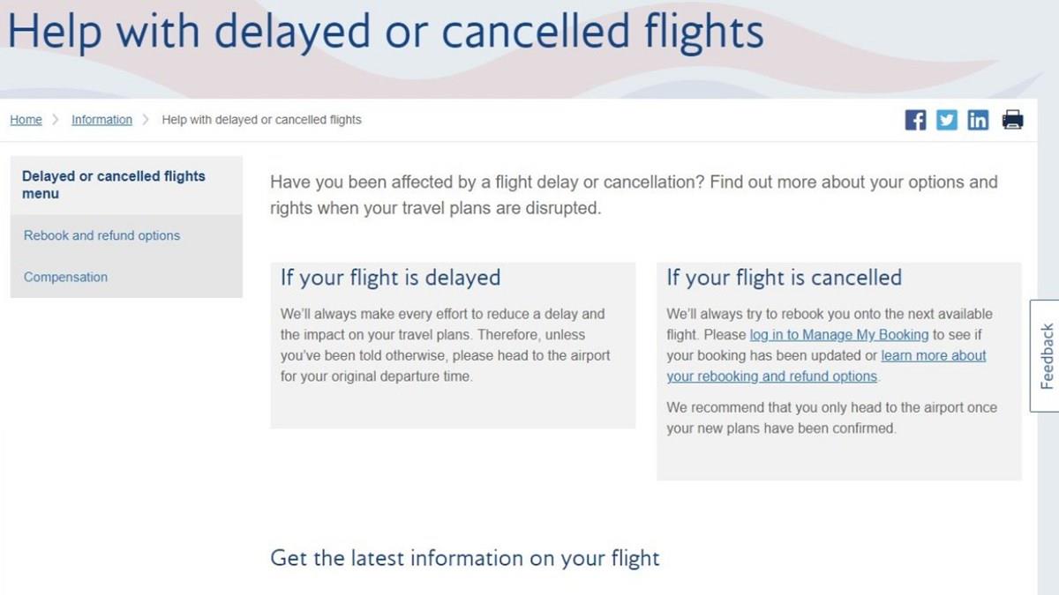1059x595 pixels.
Task: Share this page on LinkedIn
Action: (978, 120)
